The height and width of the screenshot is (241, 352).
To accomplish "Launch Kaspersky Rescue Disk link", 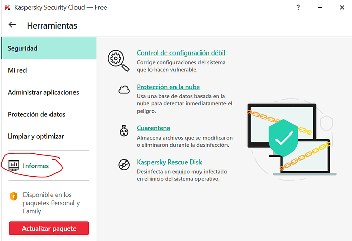I will (x=169, y=162).
